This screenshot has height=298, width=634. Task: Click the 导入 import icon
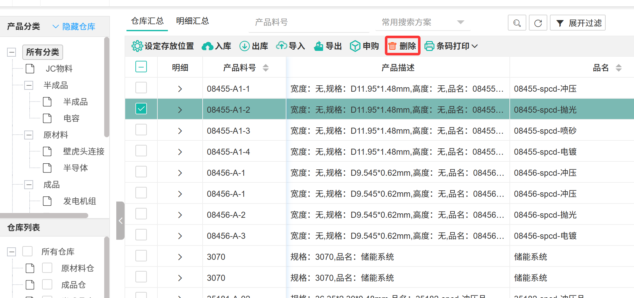281,46
